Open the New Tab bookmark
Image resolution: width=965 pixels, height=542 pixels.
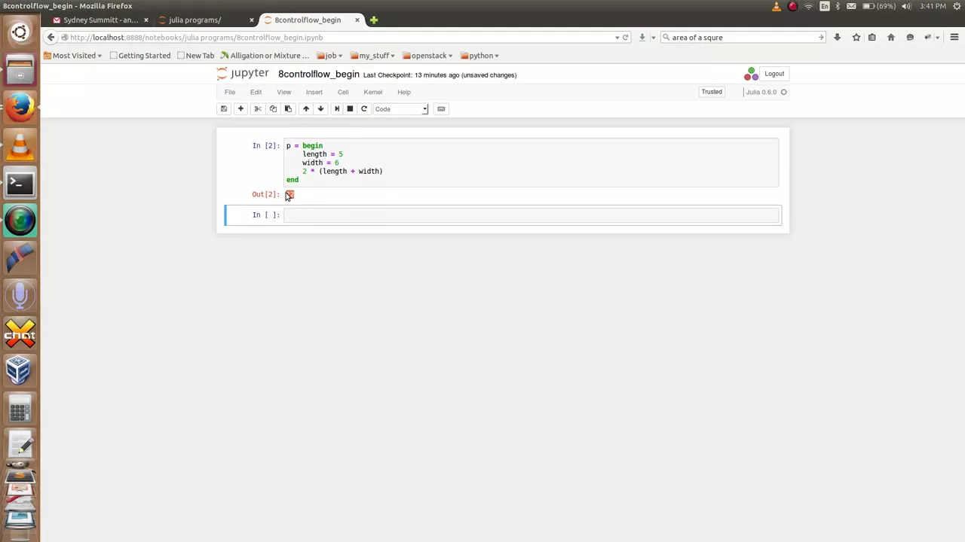pos(195,56)
